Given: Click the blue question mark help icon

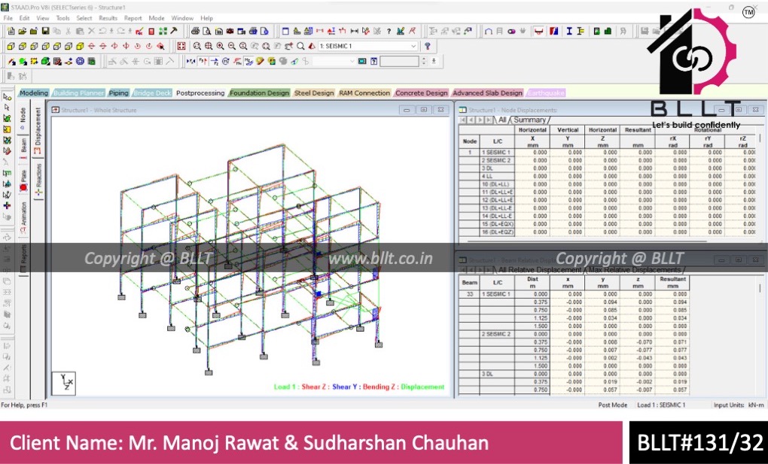Looking at the screenshot, I should pos(428,47).
